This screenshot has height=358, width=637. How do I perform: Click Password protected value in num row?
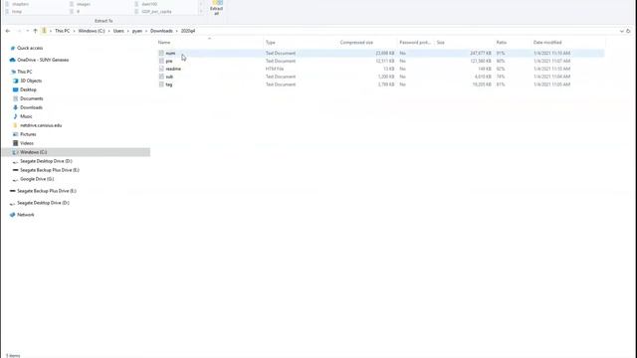click(x=402, y=53)
